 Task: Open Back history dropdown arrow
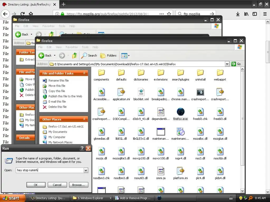(x=55, y=55)
